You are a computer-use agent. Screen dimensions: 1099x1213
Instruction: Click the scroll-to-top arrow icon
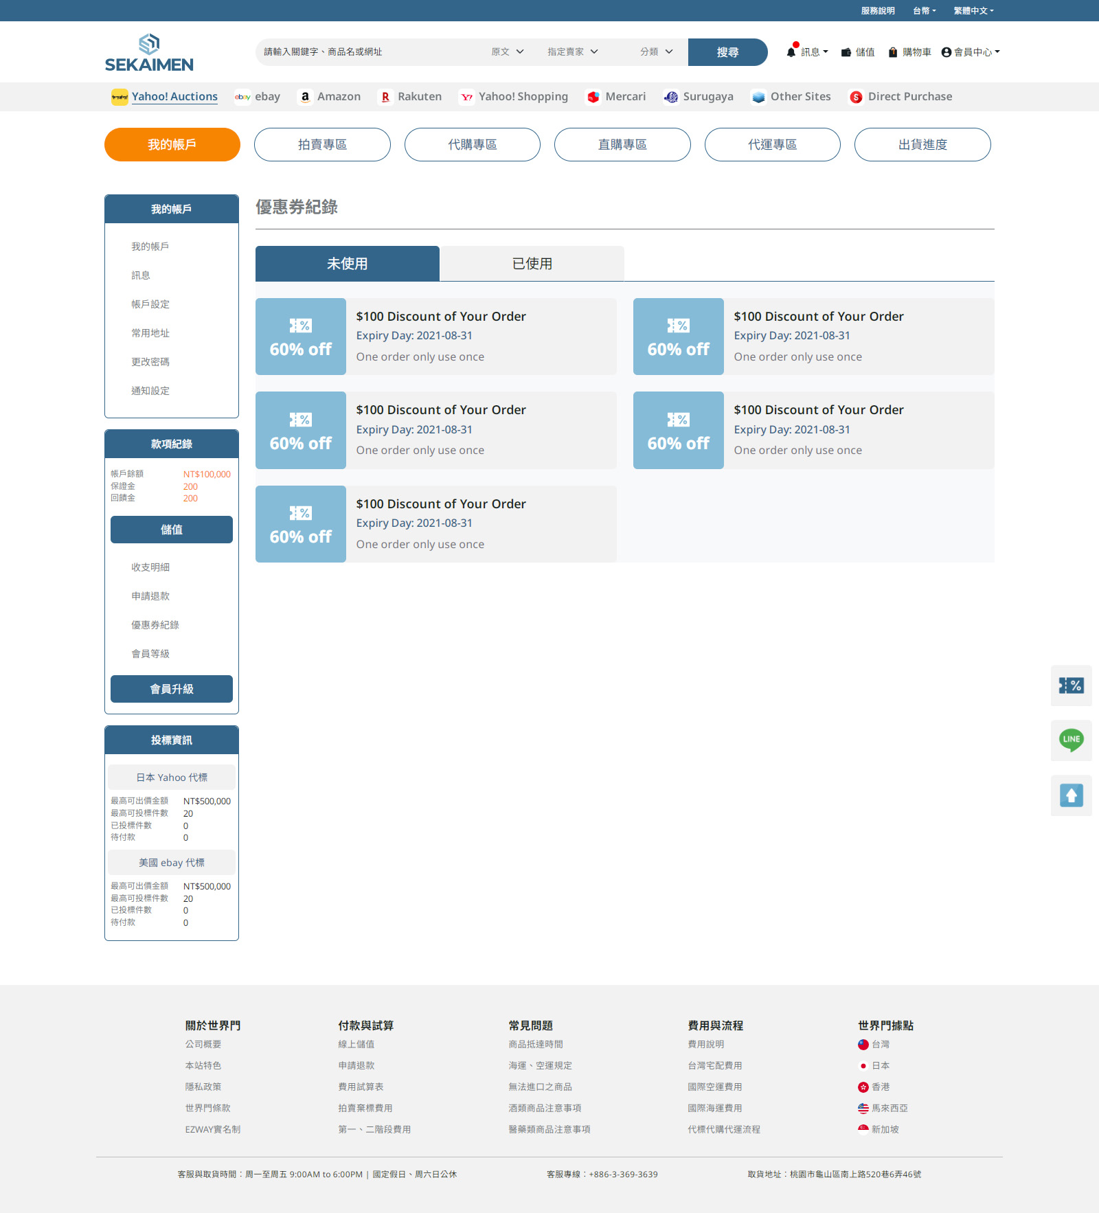(x=1071, y=795)
